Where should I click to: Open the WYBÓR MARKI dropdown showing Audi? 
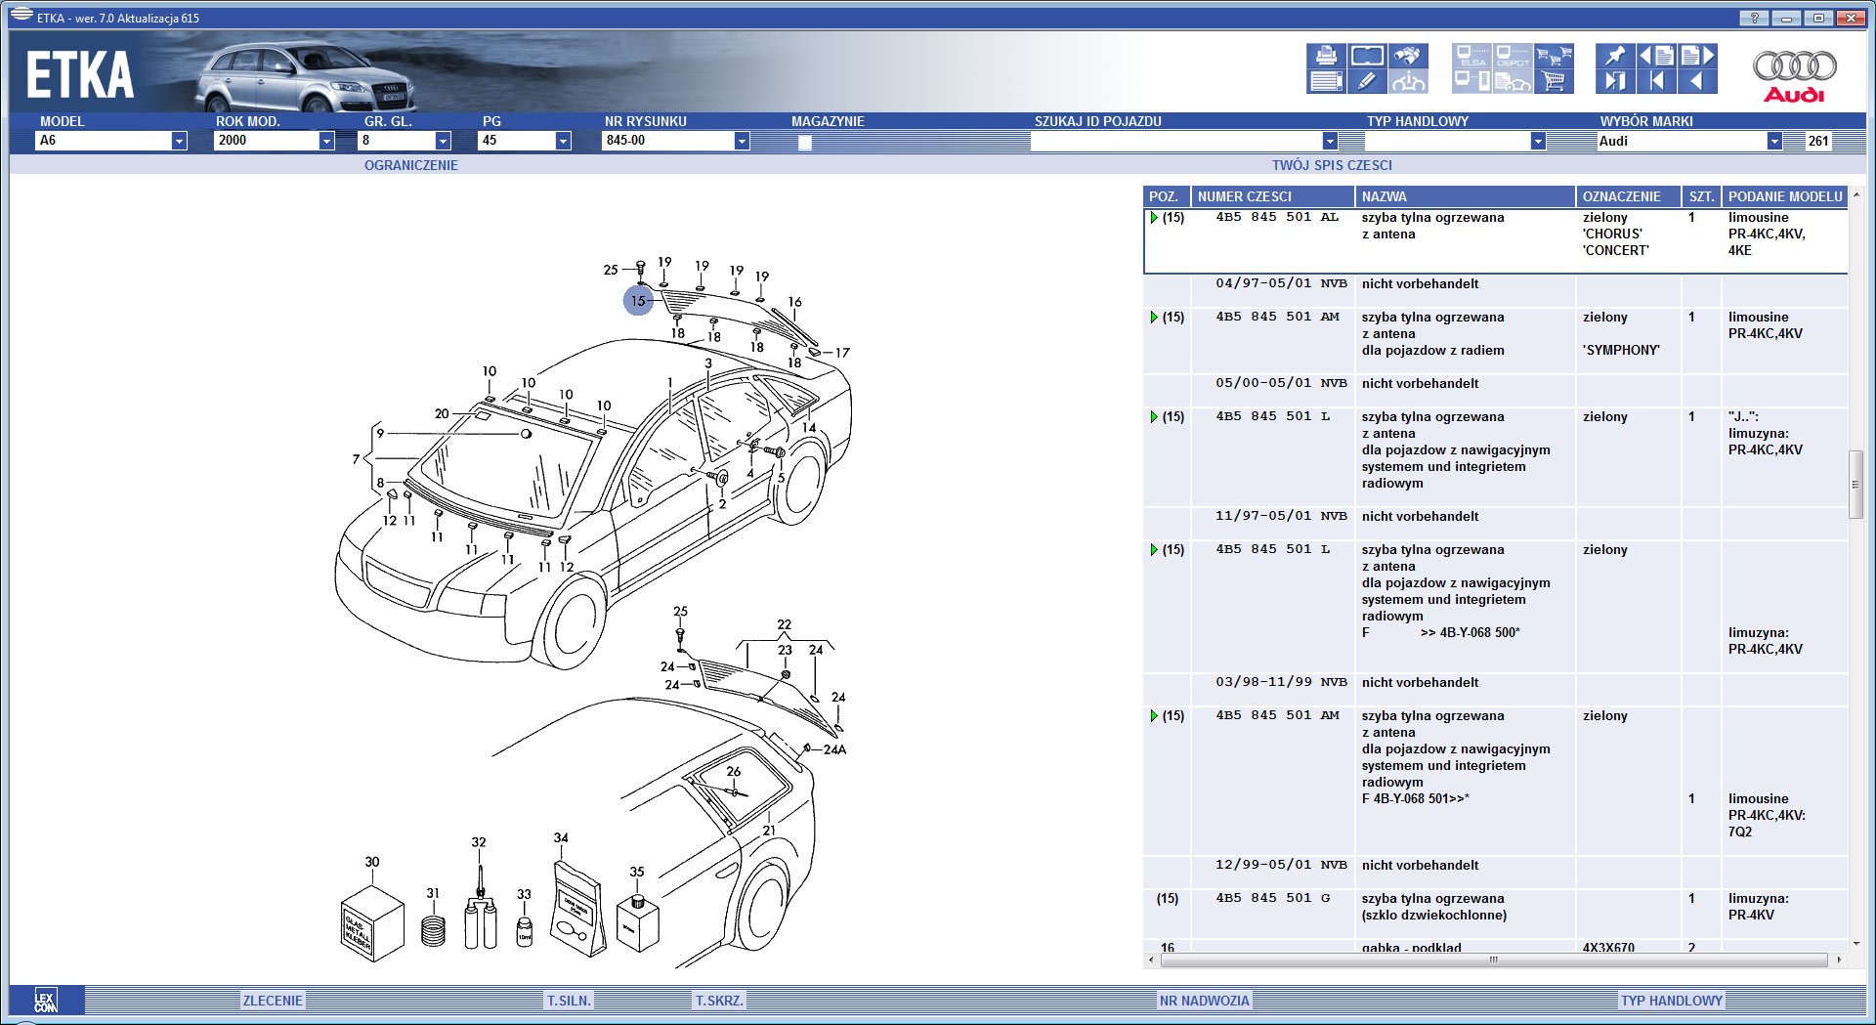(x=1774, y=141)
